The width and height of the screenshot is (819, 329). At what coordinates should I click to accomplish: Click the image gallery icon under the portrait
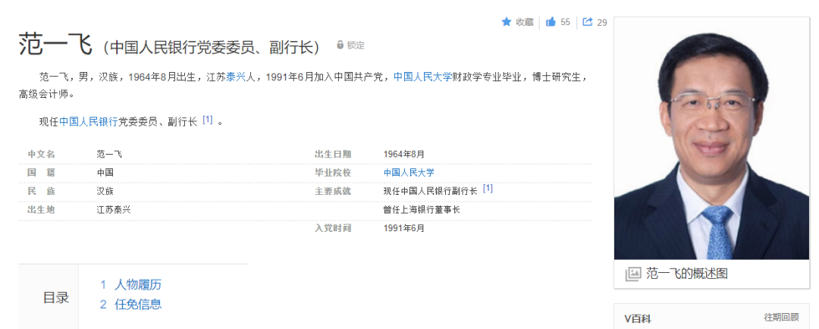click(632, 274)
